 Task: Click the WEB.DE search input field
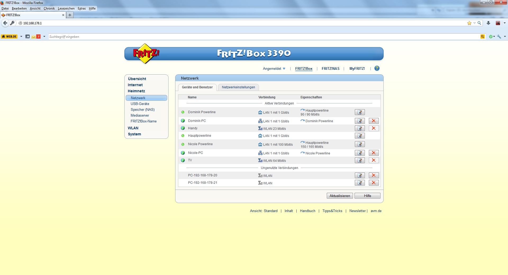tap(264, 36)
